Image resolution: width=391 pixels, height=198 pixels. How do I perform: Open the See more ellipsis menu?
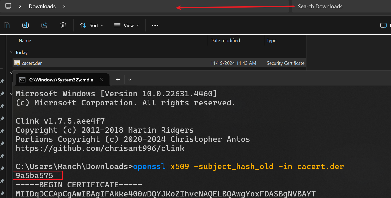(155, 25)
